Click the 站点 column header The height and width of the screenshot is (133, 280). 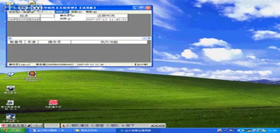24,16
